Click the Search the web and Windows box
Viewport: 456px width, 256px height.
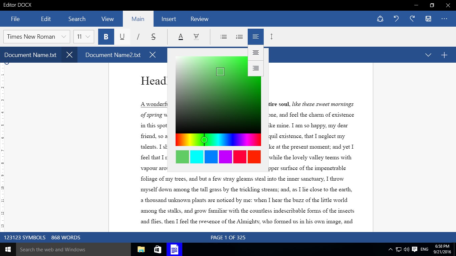point(73,249)
